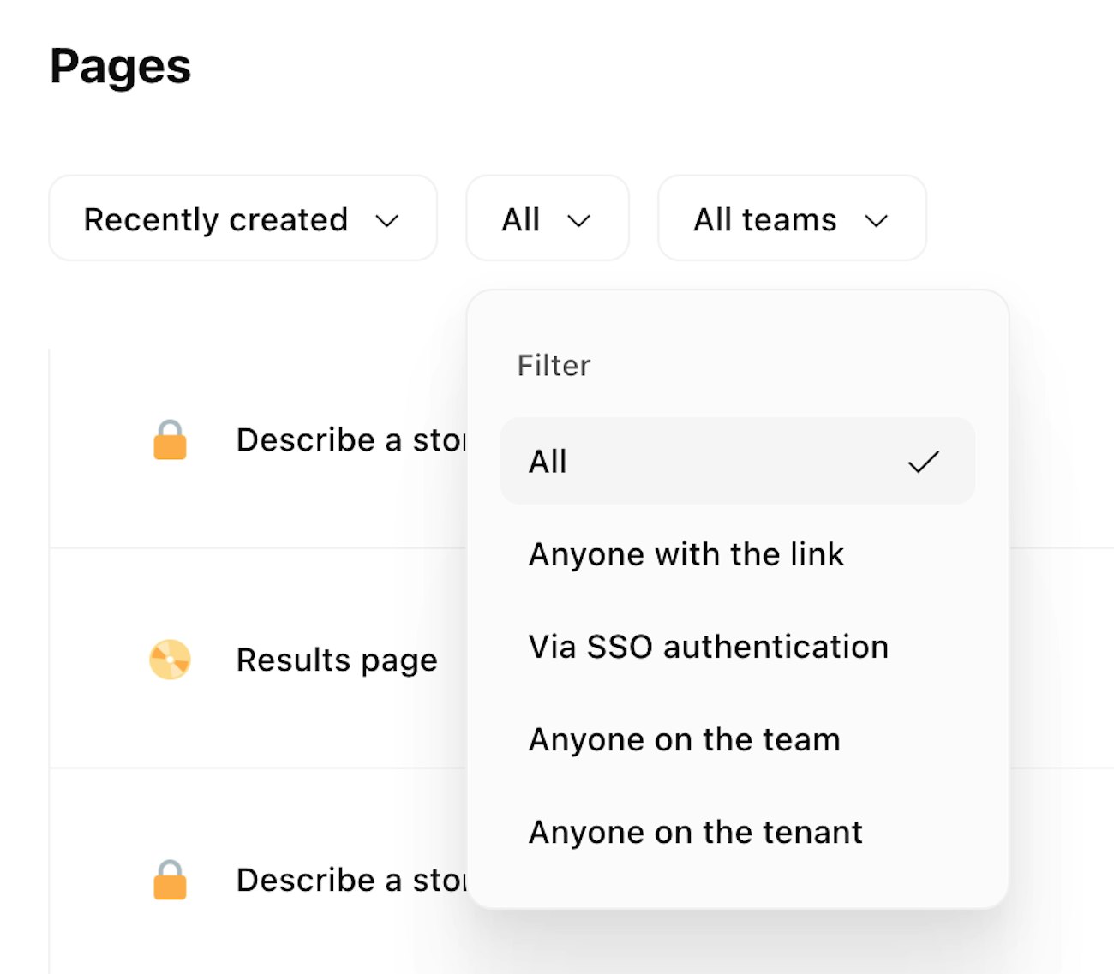
Task: Pick Anyone on the tenant filter
Action: tap(696, 832)
